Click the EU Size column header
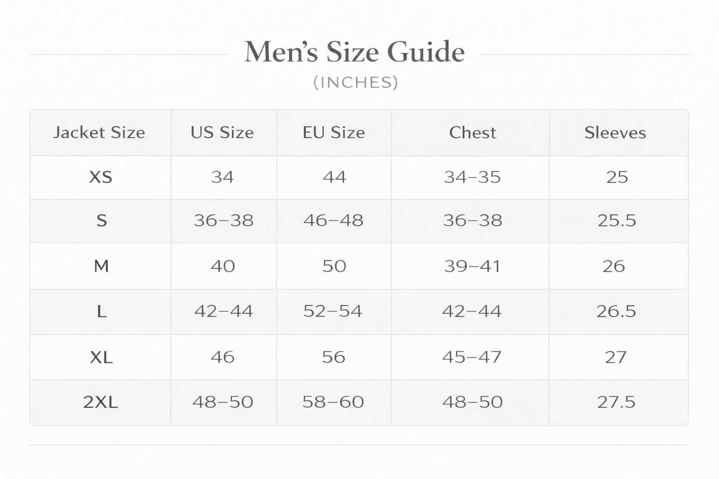 point(334,133)
